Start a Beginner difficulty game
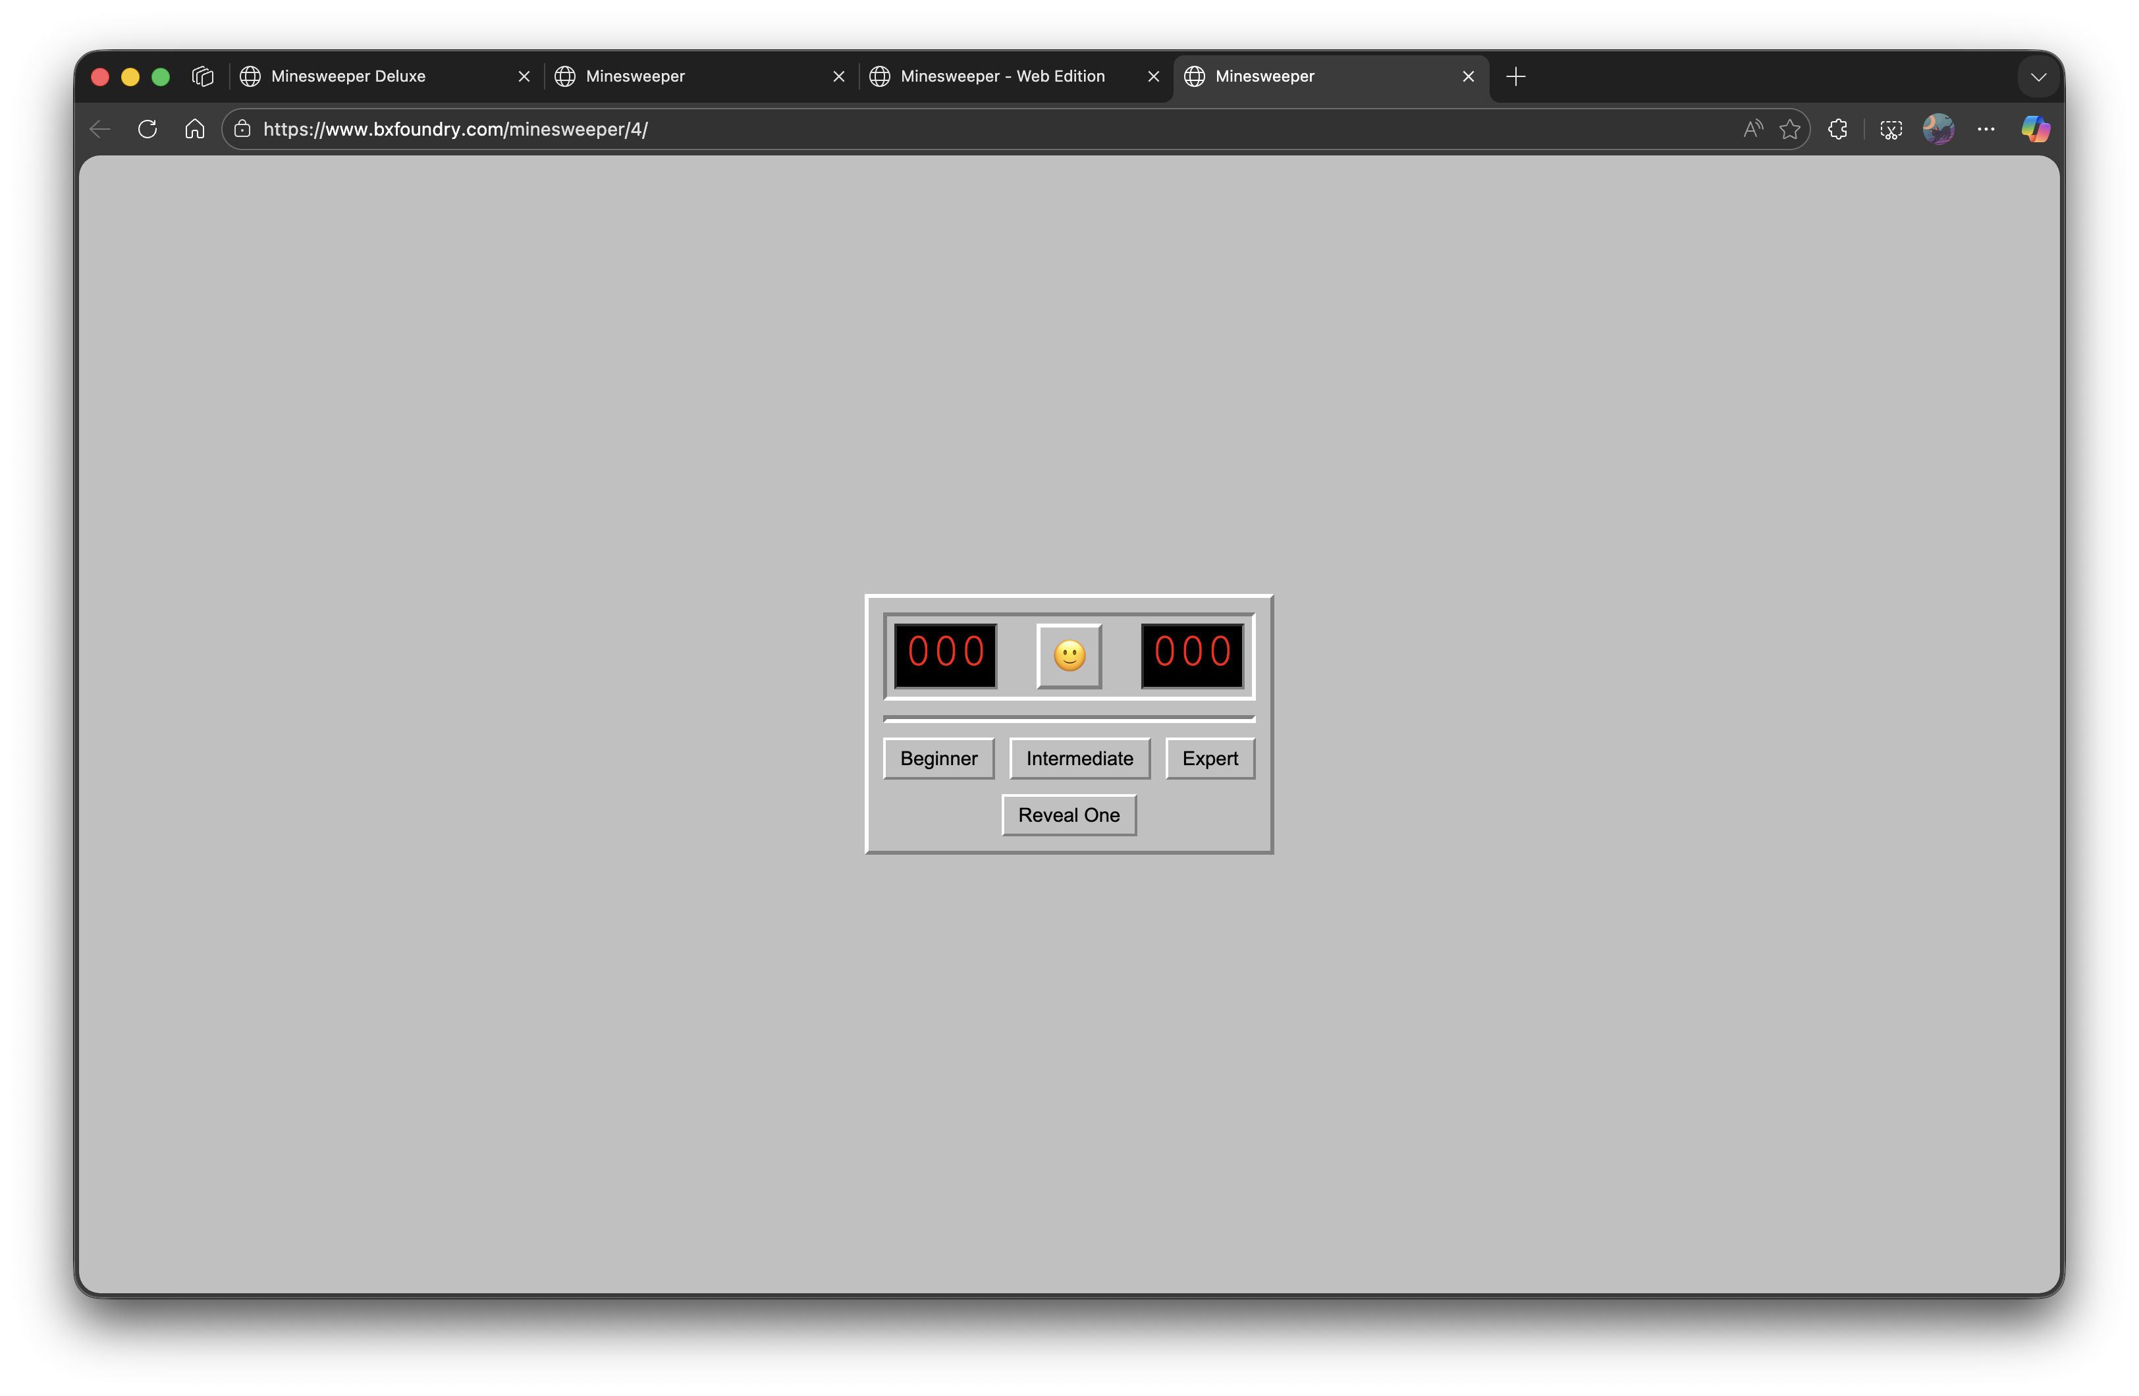This screenshot has height=1396, width=2139. 938,758
